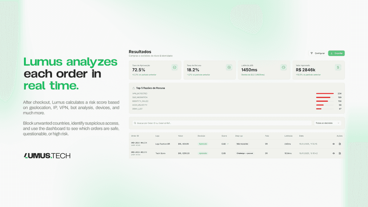This screenshot has width=368, height=207.
Task: Click warning triangle beside Top 5 Razões de Recusa
Action: (133, 88)
